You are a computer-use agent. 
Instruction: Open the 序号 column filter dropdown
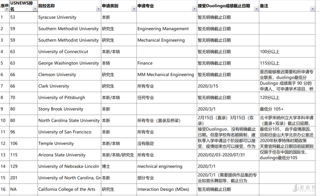coord(7,9)
